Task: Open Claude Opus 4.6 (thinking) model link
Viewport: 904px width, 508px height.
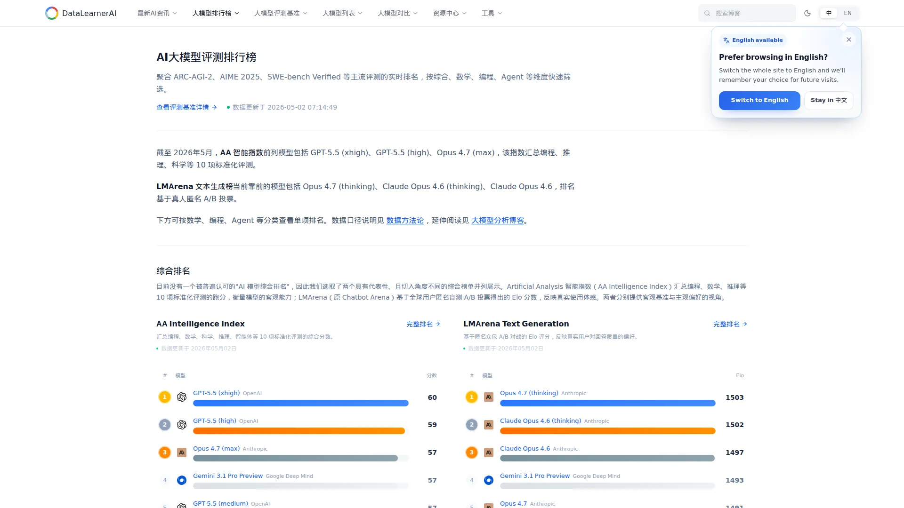Action: [x=541, y=421]
